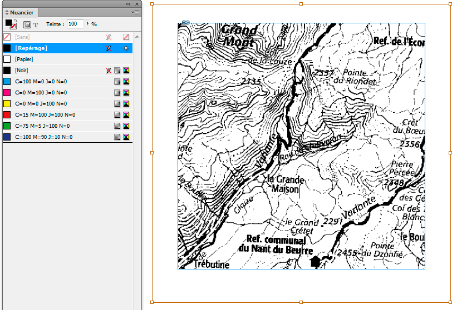Open the Nuancier panel options menu
This screenshot has width=452, height=310.
[135, 12]
